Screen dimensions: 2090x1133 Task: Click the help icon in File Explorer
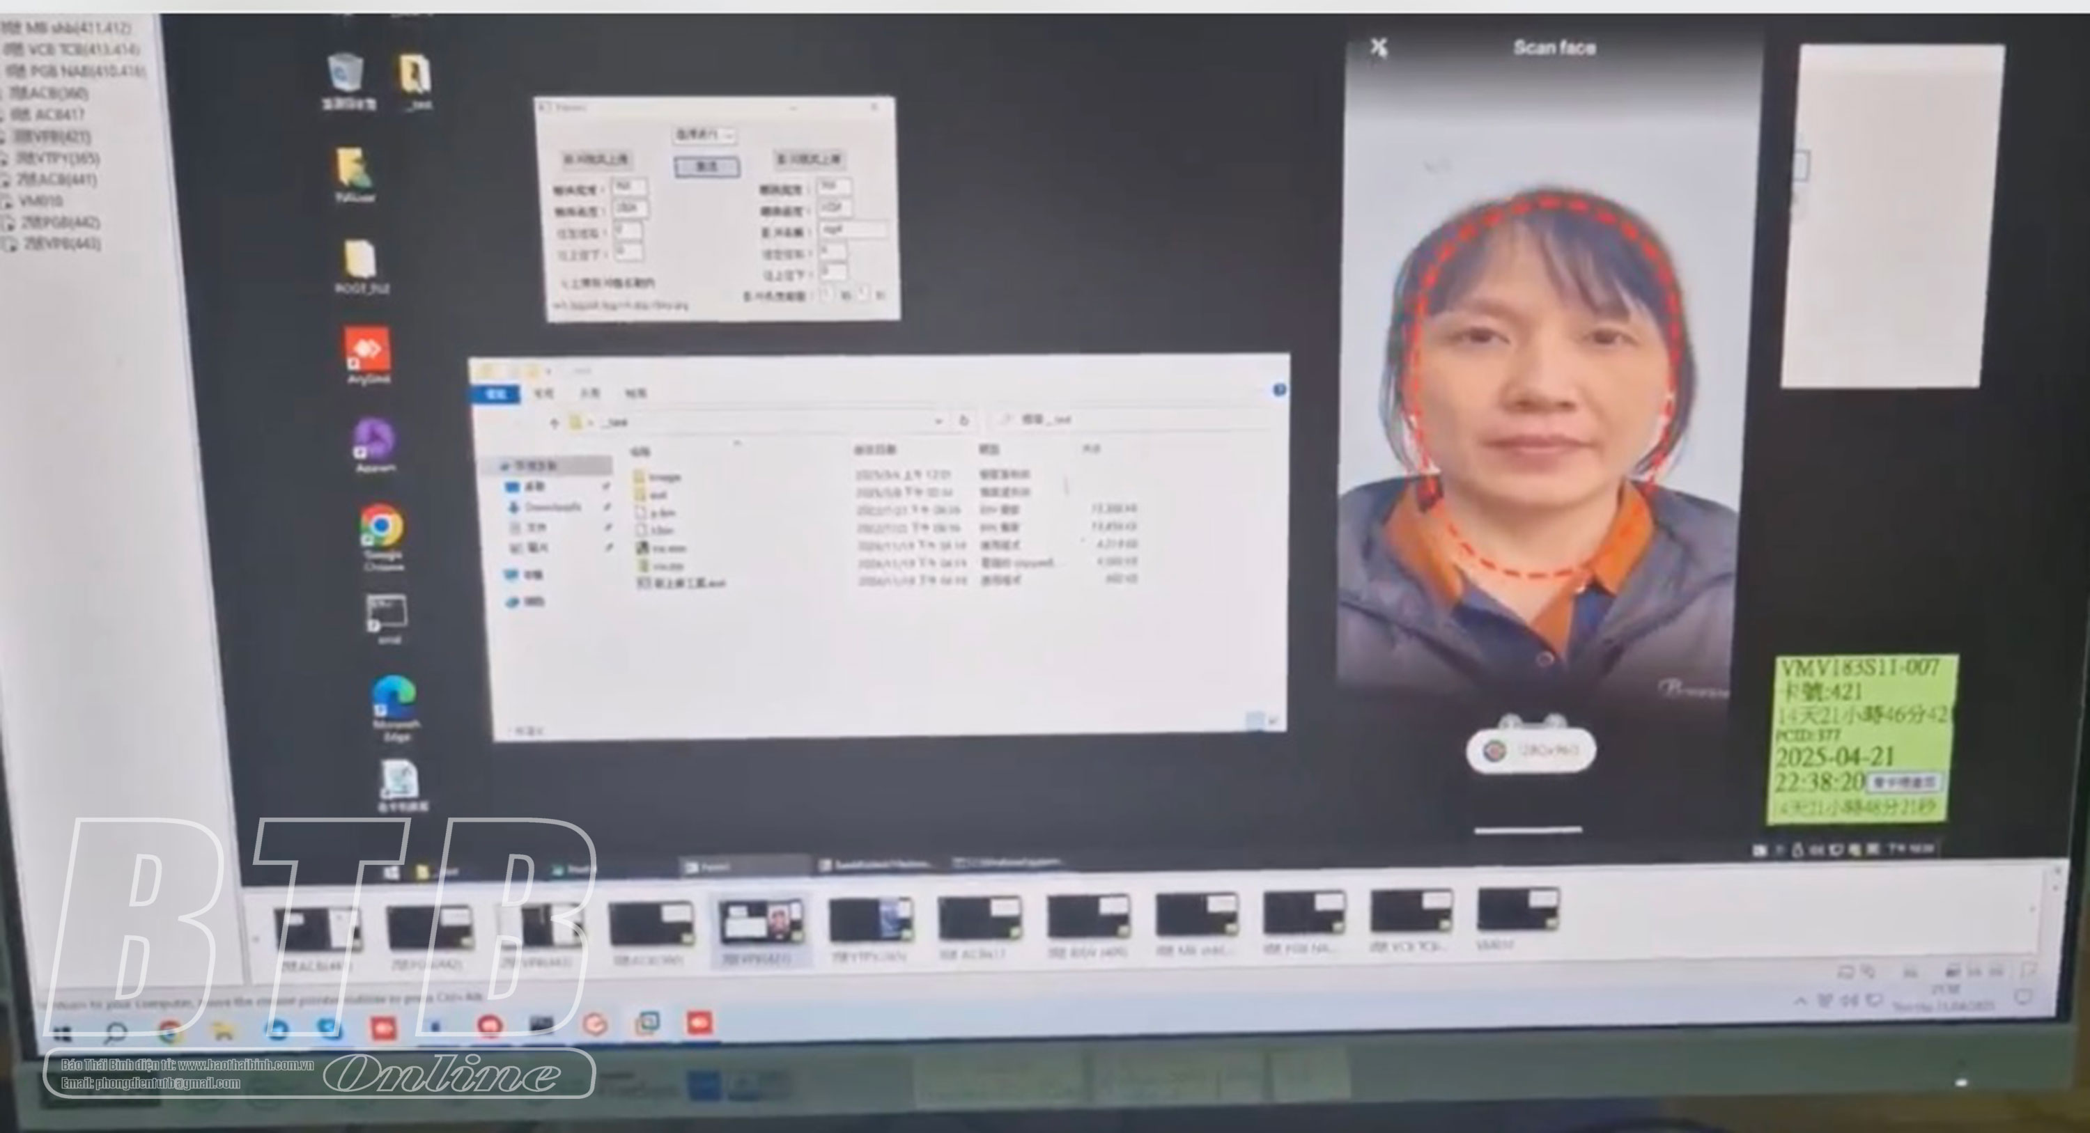[x=1278, y=390]
